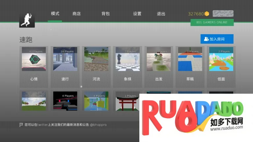
Task: Click the @bhoppro Twitter announcement text
Action: (x=63, y=125)
